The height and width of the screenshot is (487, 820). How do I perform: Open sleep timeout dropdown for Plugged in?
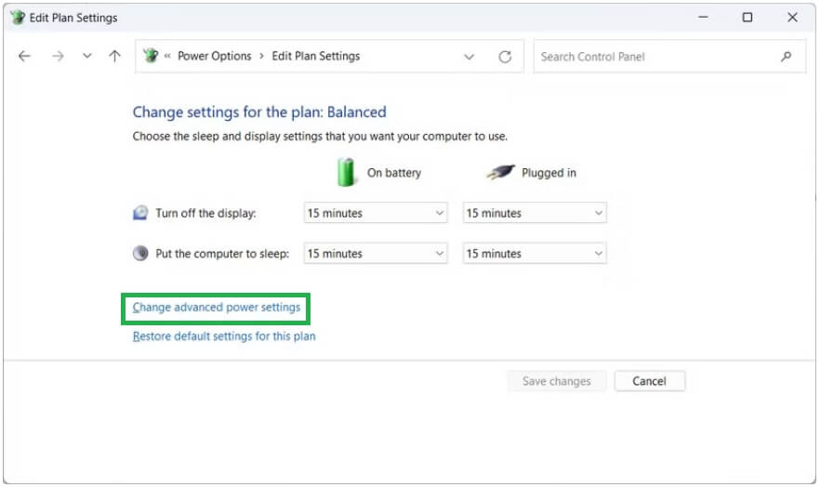(535, 254)
